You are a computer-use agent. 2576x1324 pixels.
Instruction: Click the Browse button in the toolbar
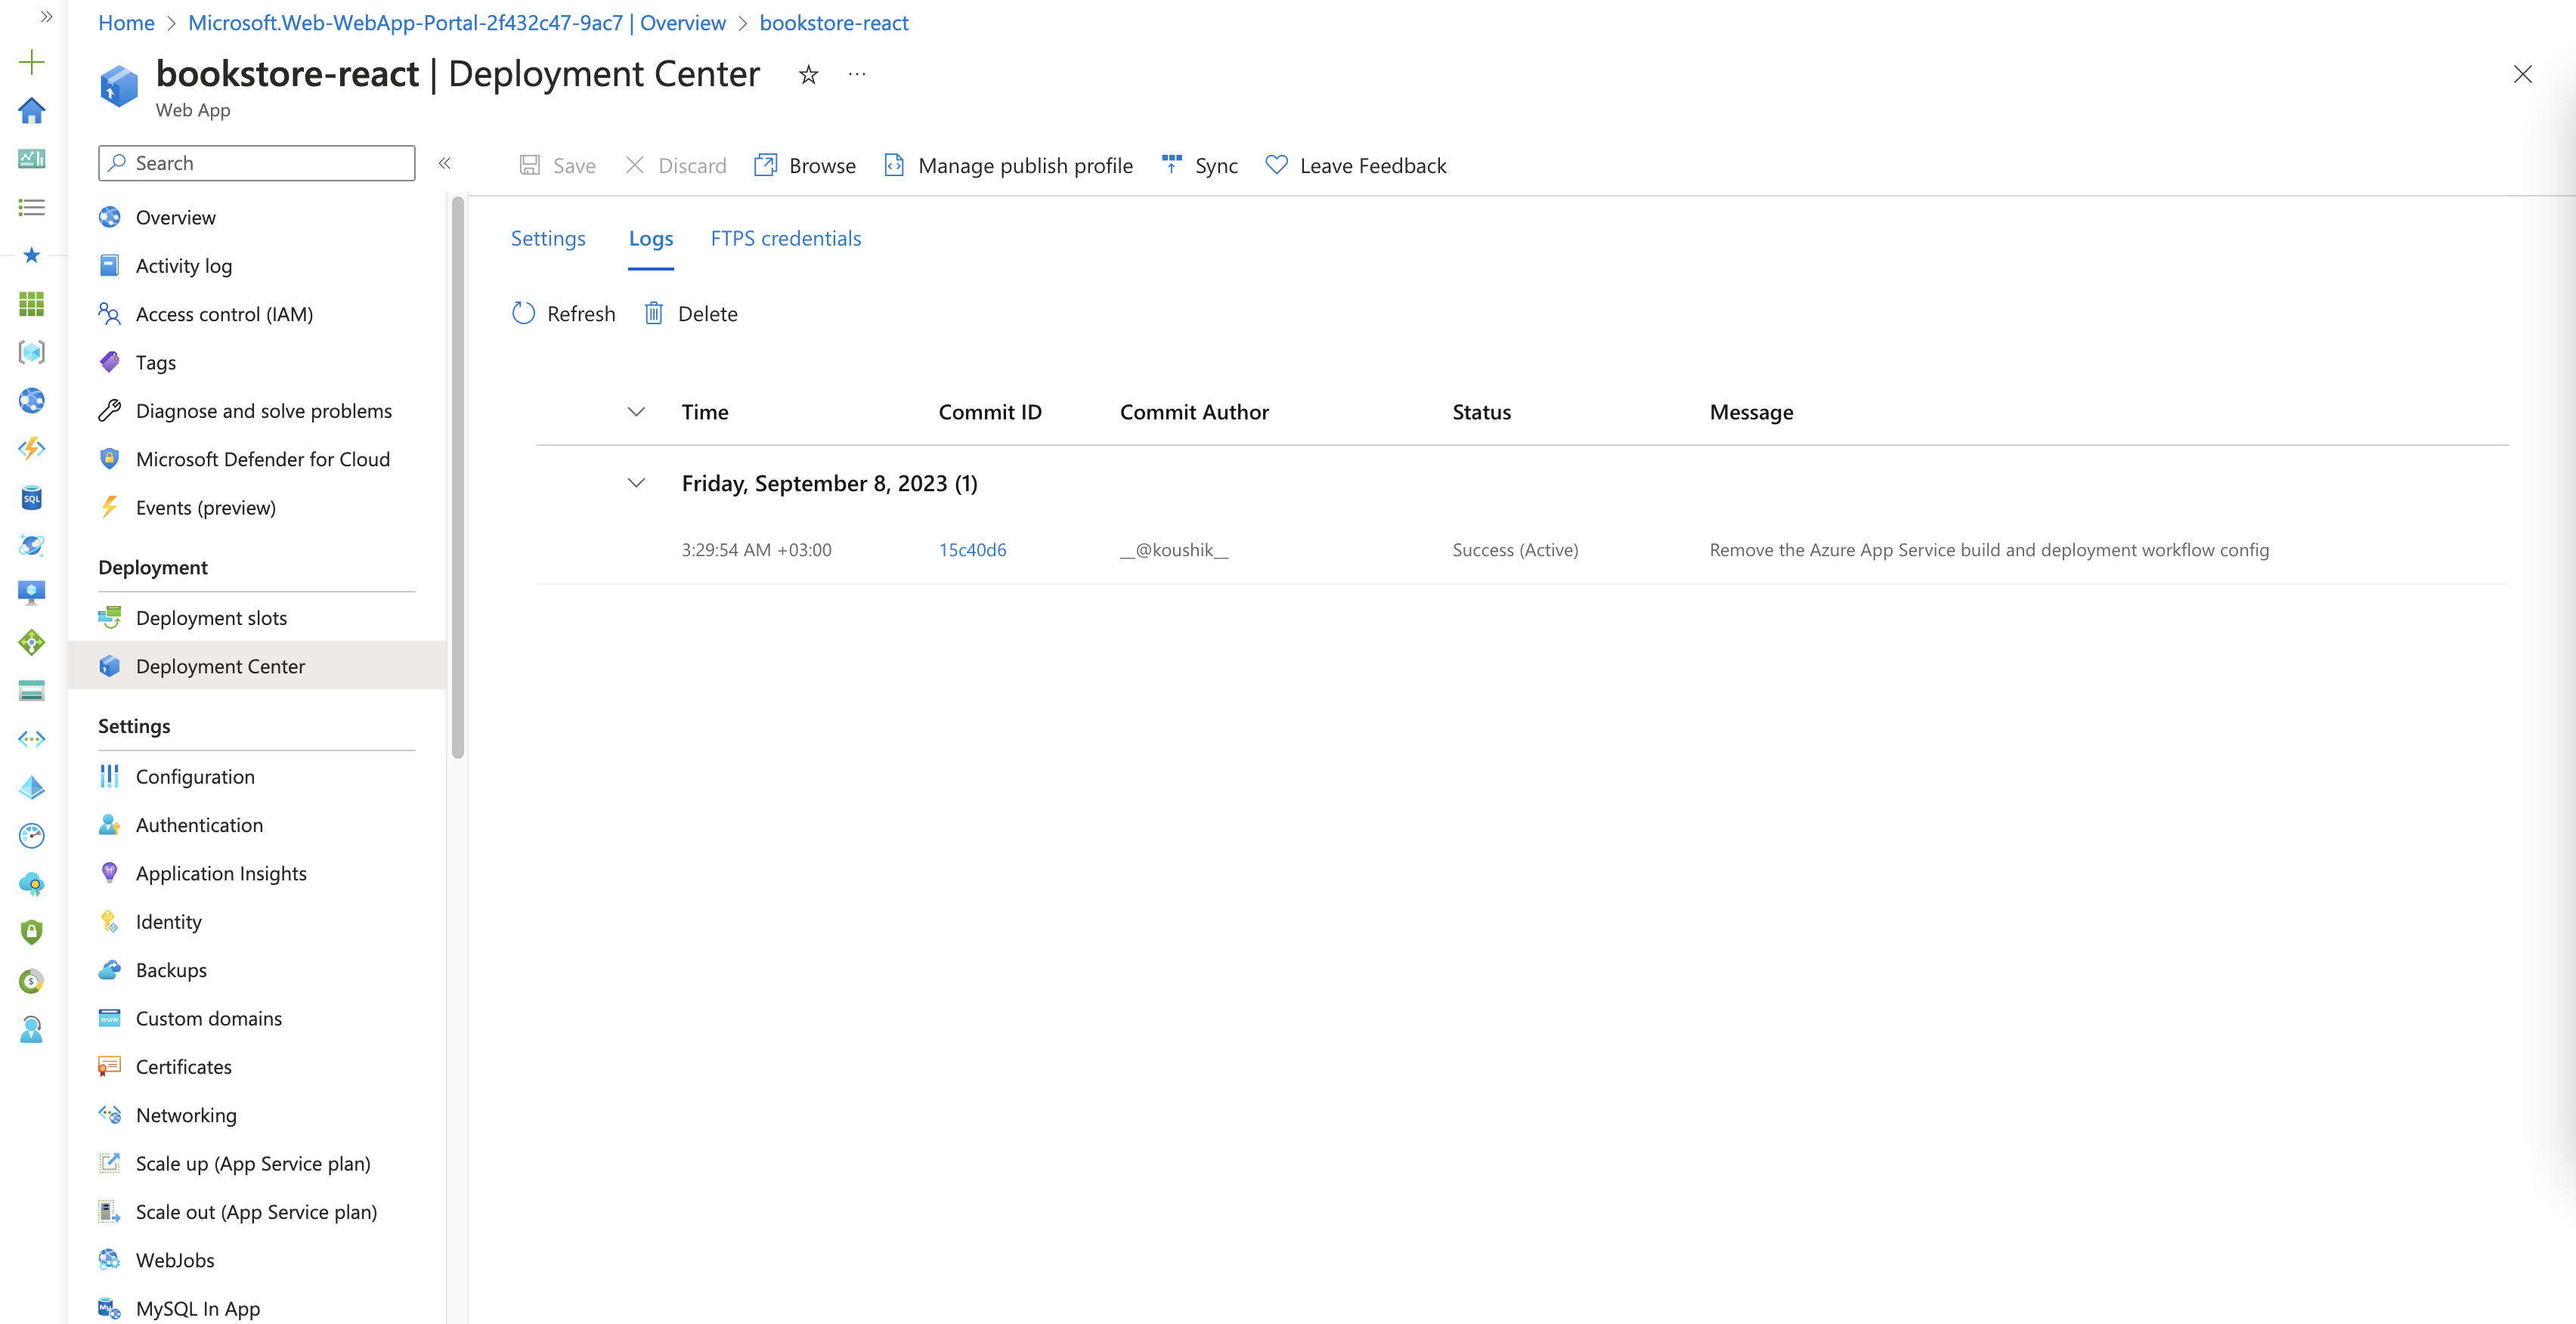tap(805, 165)
